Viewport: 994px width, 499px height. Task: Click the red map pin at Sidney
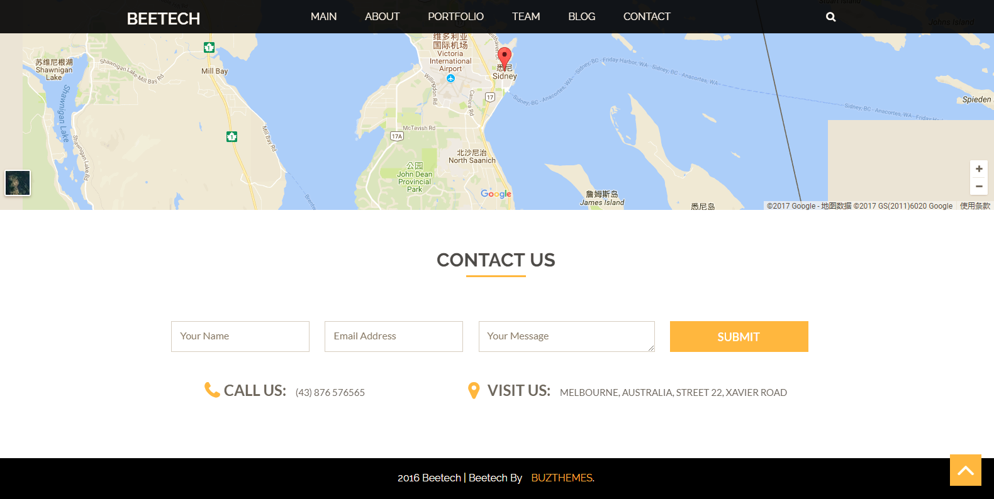coord(505,58)
